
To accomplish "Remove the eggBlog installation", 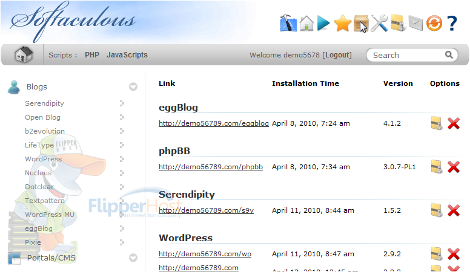I will coord(454,123).
